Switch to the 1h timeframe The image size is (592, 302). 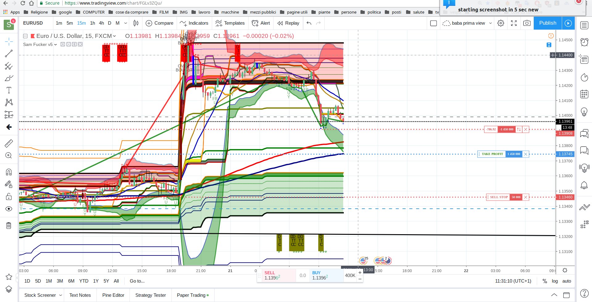pos(92,23)
